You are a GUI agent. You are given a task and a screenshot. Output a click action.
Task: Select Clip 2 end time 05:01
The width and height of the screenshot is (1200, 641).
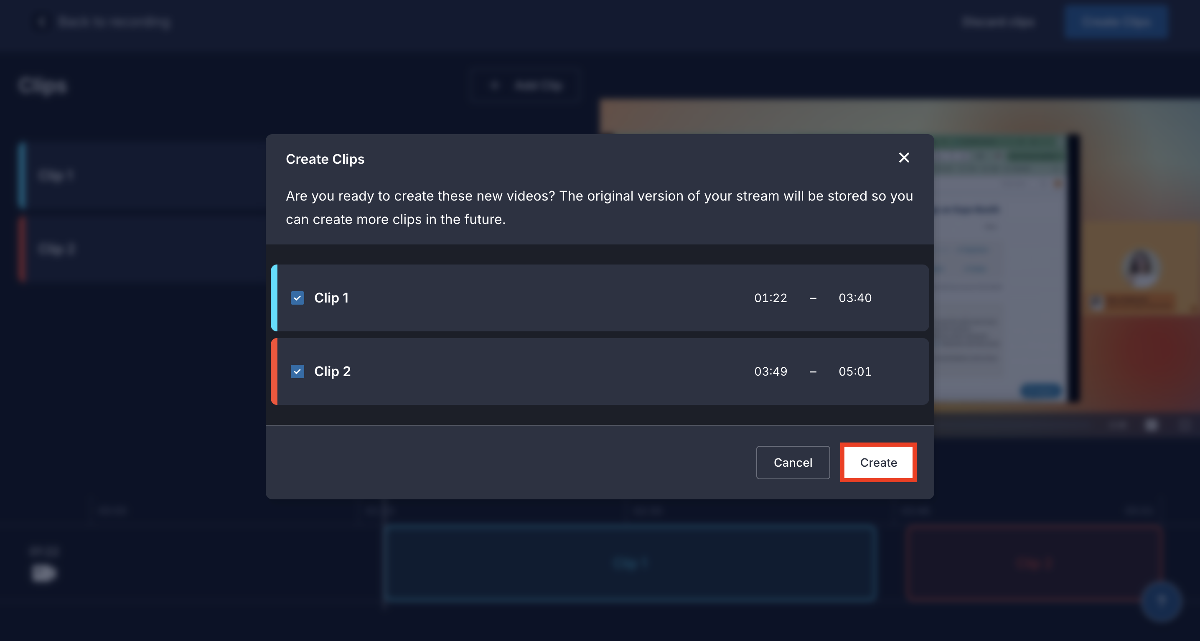point(855,372)
